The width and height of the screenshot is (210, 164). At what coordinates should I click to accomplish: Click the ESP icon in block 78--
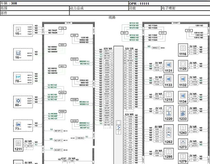pos(18,77)
